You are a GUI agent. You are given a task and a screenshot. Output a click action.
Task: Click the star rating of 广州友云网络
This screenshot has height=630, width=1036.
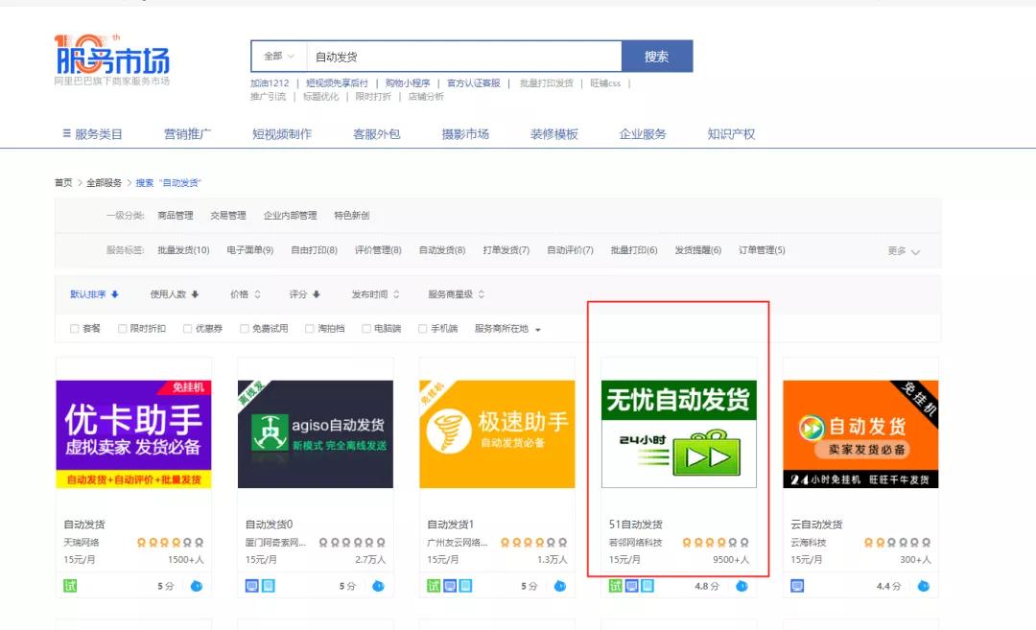[x=533, y=543]
